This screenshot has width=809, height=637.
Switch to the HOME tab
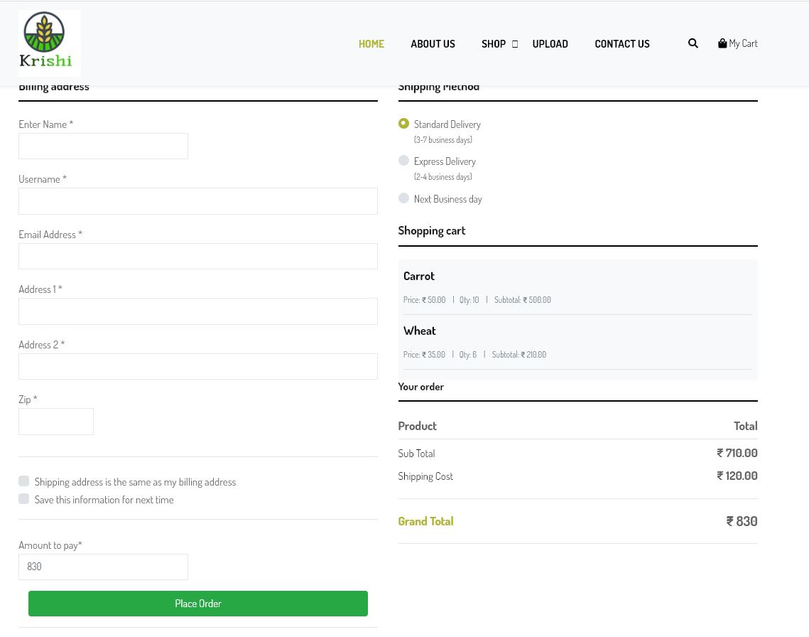pos(371,43)
